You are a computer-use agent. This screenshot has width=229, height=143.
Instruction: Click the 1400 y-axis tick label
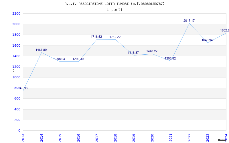pyautogui.click(x=16, y=56)
